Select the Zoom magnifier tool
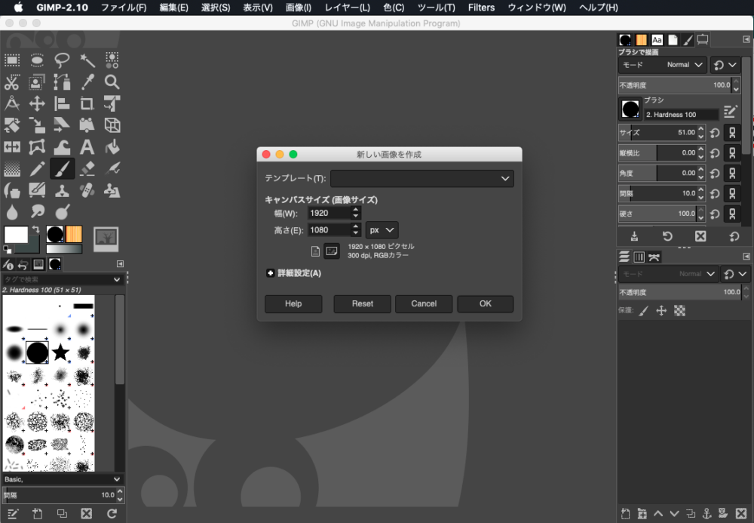Viewport: 754px width, 523px height. click(x=112, y=82)
